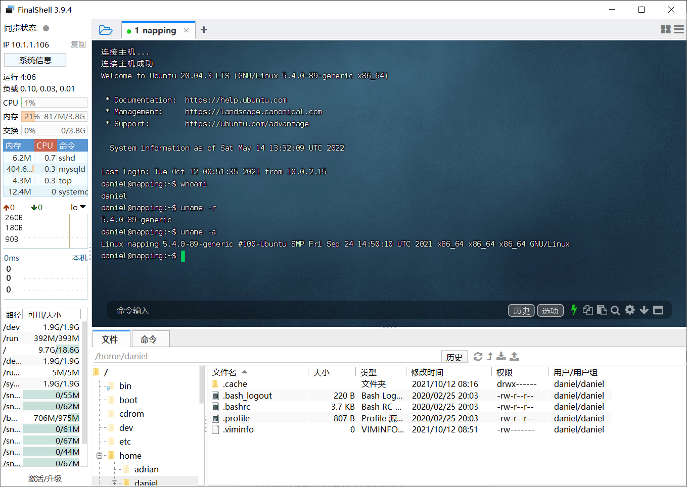Select the adrian folder in tree

click(x=146, y=469)
